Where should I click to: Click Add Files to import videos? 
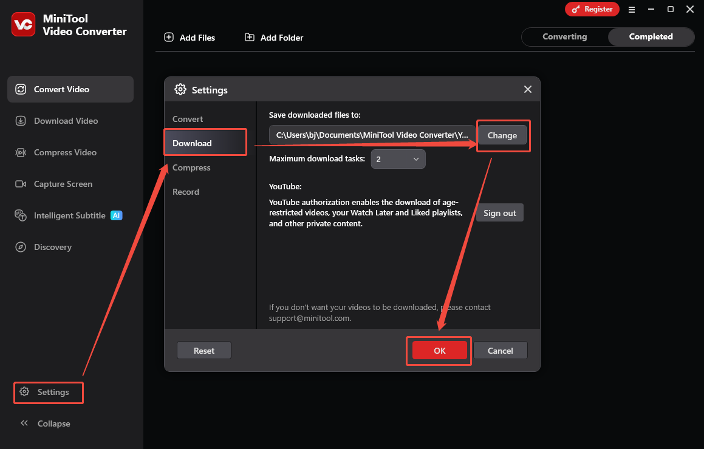(190, 37)
